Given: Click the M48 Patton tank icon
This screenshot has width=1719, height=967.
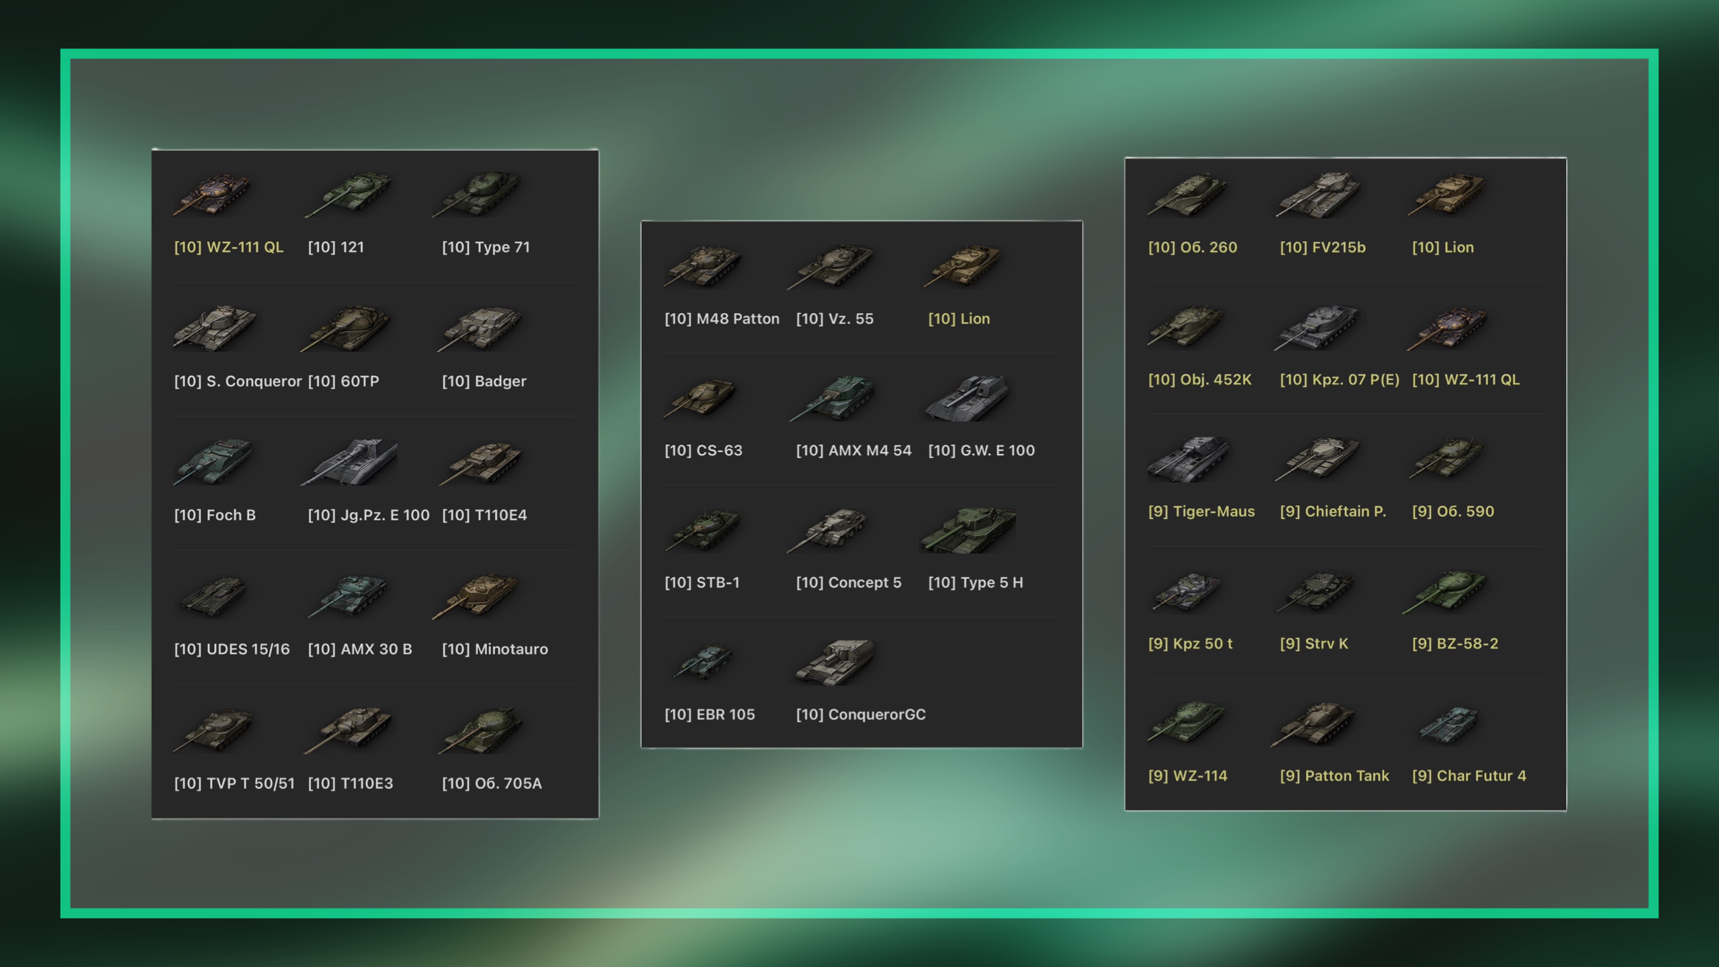Looking at the screenshot, I should pyautogui.click(x=703, y=267).
